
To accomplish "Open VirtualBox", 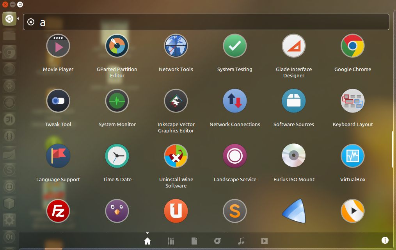I will 352,155.
